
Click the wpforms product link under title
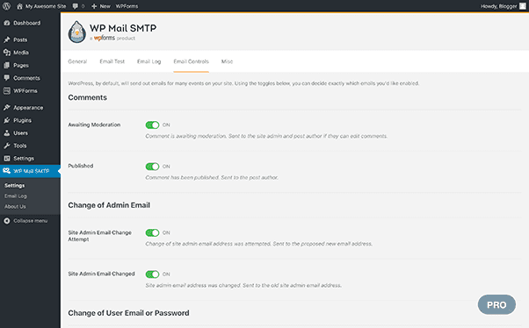coord(105,38)
